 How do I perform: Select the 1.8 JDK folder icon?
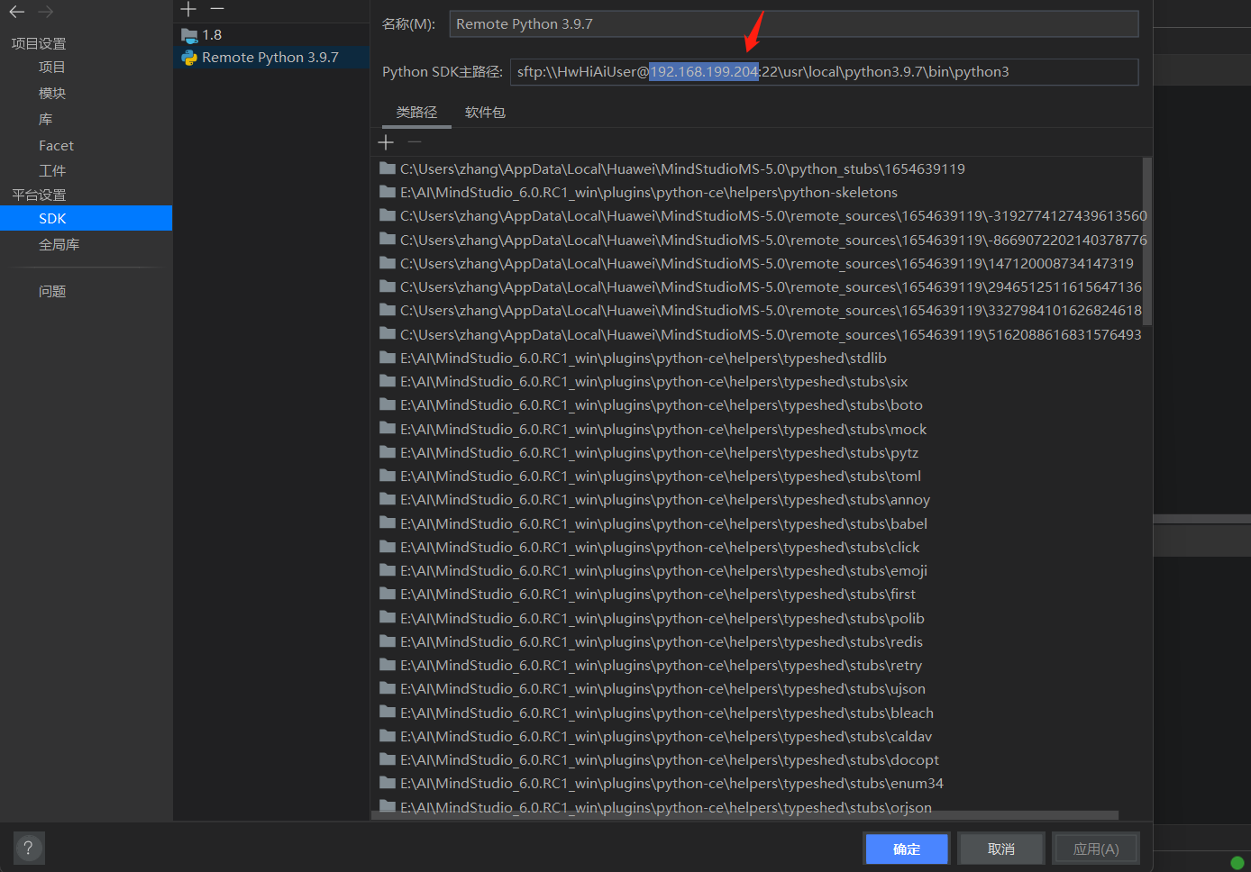coord(189,35)
